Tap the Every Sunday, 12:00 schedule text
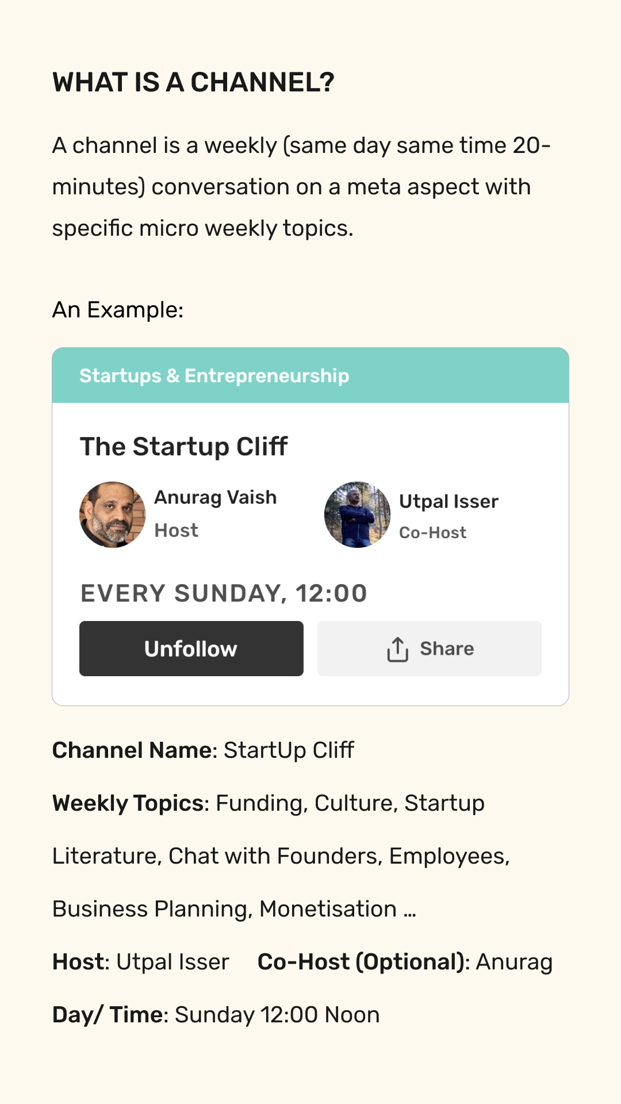The image size is (621, 1104). tap(224, 593)
